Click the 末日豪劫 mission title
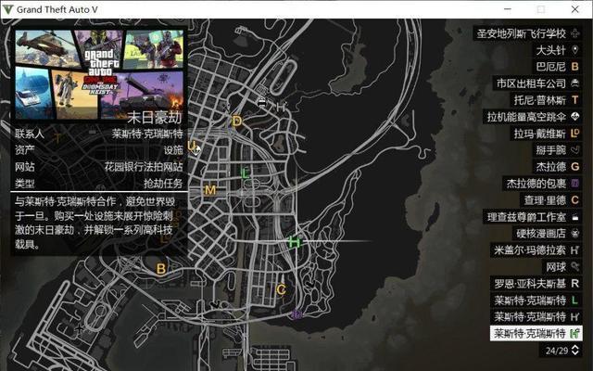The width and height of the screenshot is (593, 371). [155, 118]
